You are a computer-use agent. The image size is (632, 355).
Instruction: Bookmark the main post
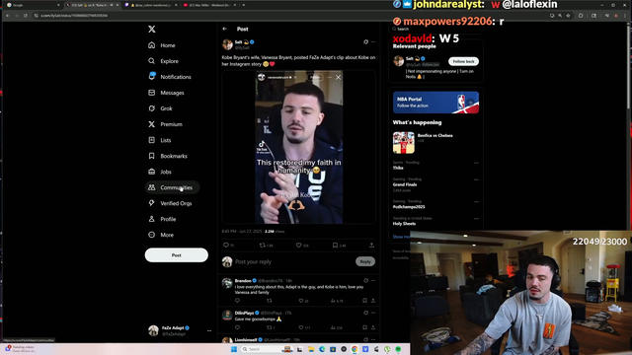(335, 245)
